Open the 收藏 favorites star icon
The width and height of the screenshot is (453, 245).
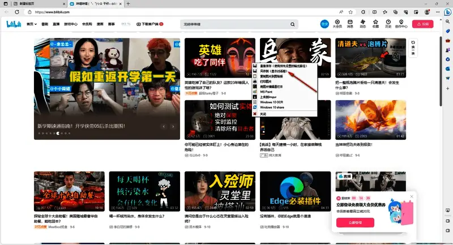(x=375, y=24)
